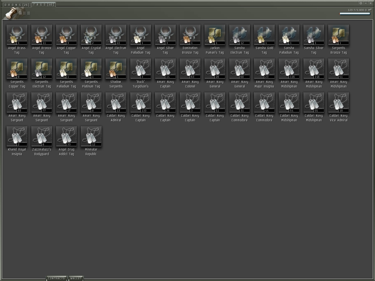The width and height of the screenshot is (375, 281).
Task: Switch to the DRONS [26] tab
Action: 17,5
